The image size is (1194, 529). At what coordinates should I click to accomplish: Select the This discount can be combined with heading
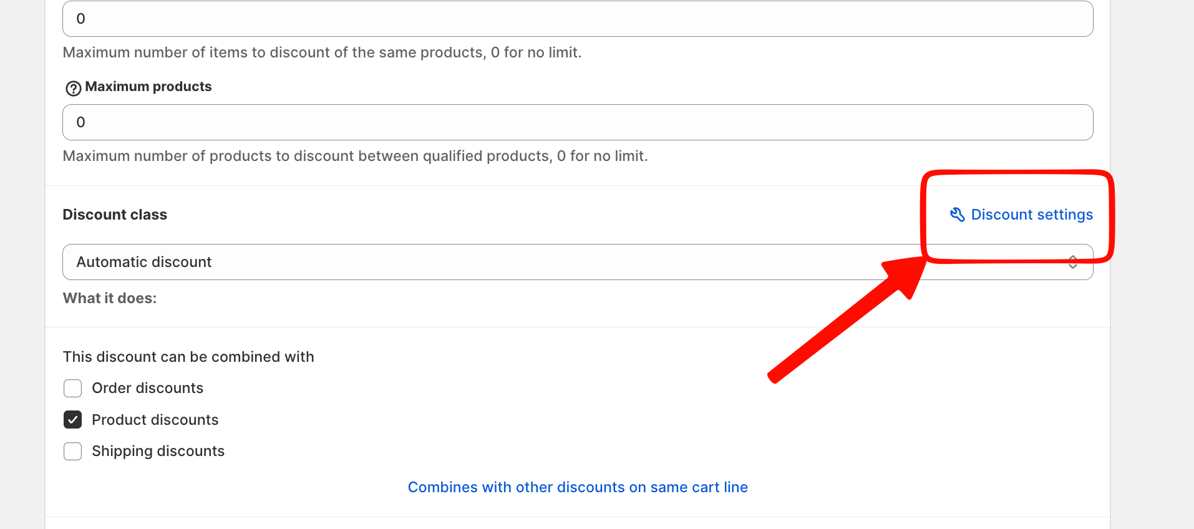tap(188, 357)
